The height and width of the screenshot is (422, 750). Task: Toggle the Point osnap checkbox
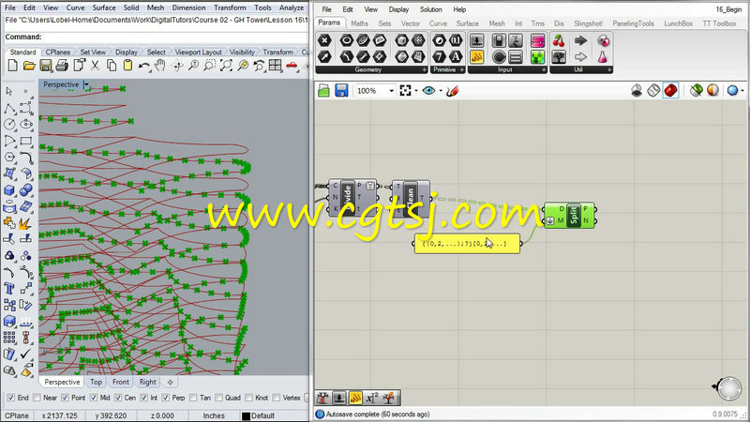pos(66,398)
